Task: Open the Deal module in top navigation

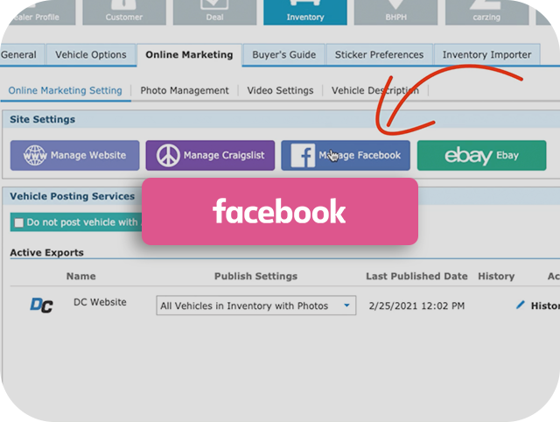Action: point(214,12)
